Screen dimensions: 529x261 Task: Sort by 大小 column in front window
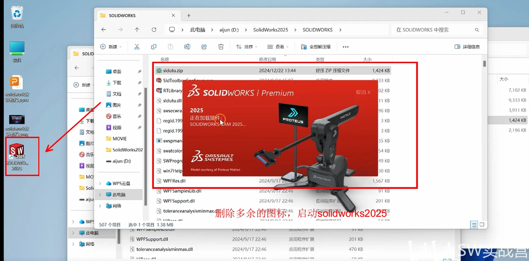(367, 59)
